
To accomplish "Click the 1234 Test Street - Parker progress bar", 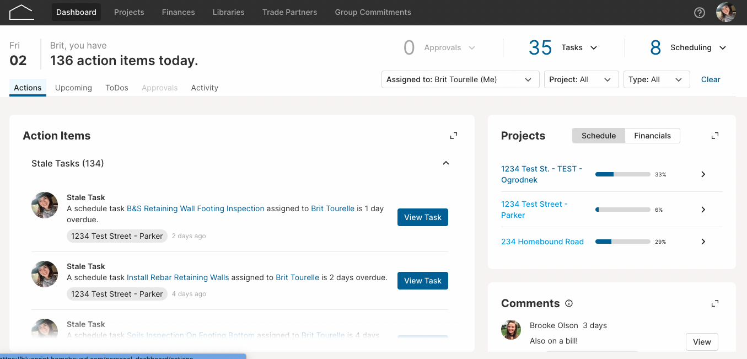I will 623,210.
